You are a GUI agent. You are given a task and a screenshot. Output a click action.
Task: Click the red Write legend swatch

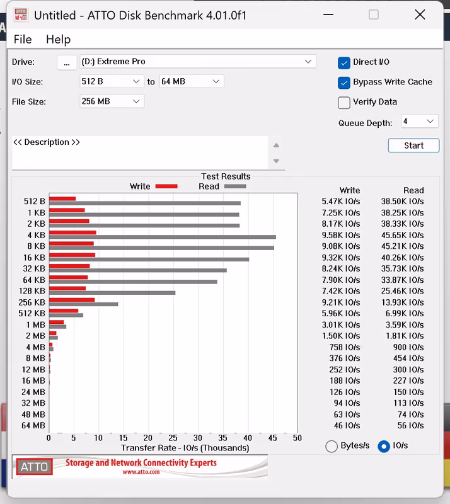166,186
